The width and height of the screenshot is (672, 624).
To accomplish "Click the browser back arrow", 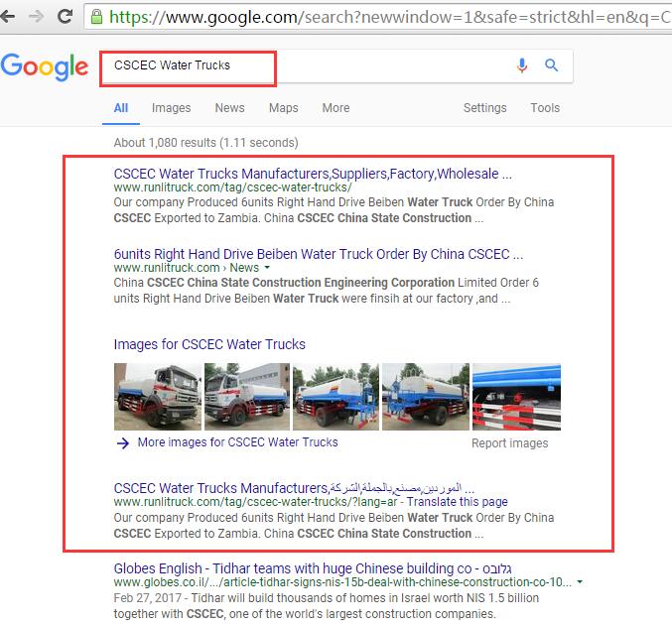I will pyautogui.click(x=7, y=16).
